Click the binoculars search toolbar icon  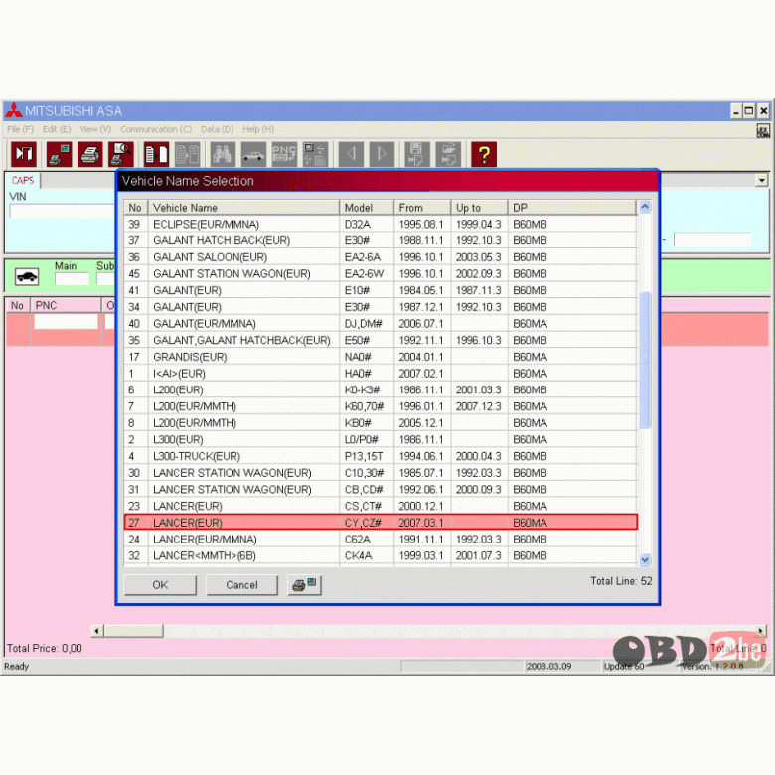click(223, 154)
